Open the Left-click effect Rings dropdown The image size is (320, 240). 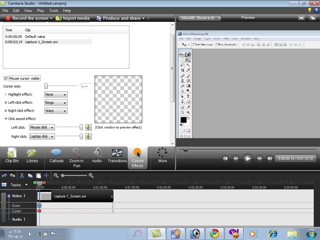(56, 102)
